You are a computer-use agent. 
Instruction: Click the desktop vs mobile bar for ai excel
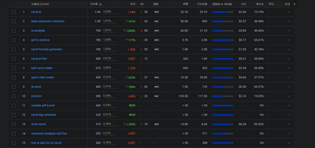click(x=223, y=87)
